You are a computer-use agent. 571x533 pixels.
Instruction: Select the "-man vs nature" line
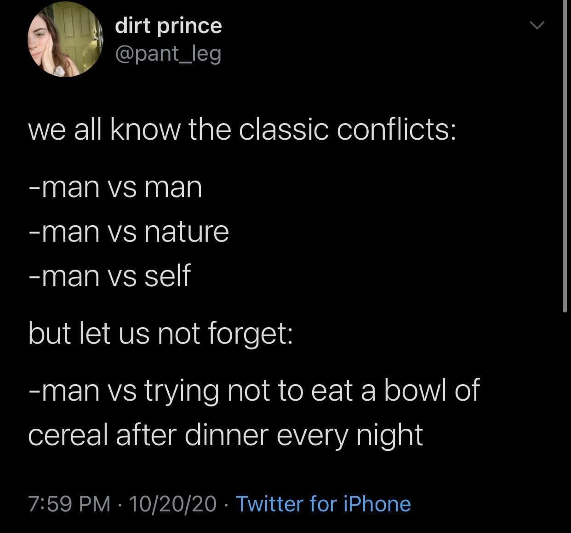pos(128,232)
